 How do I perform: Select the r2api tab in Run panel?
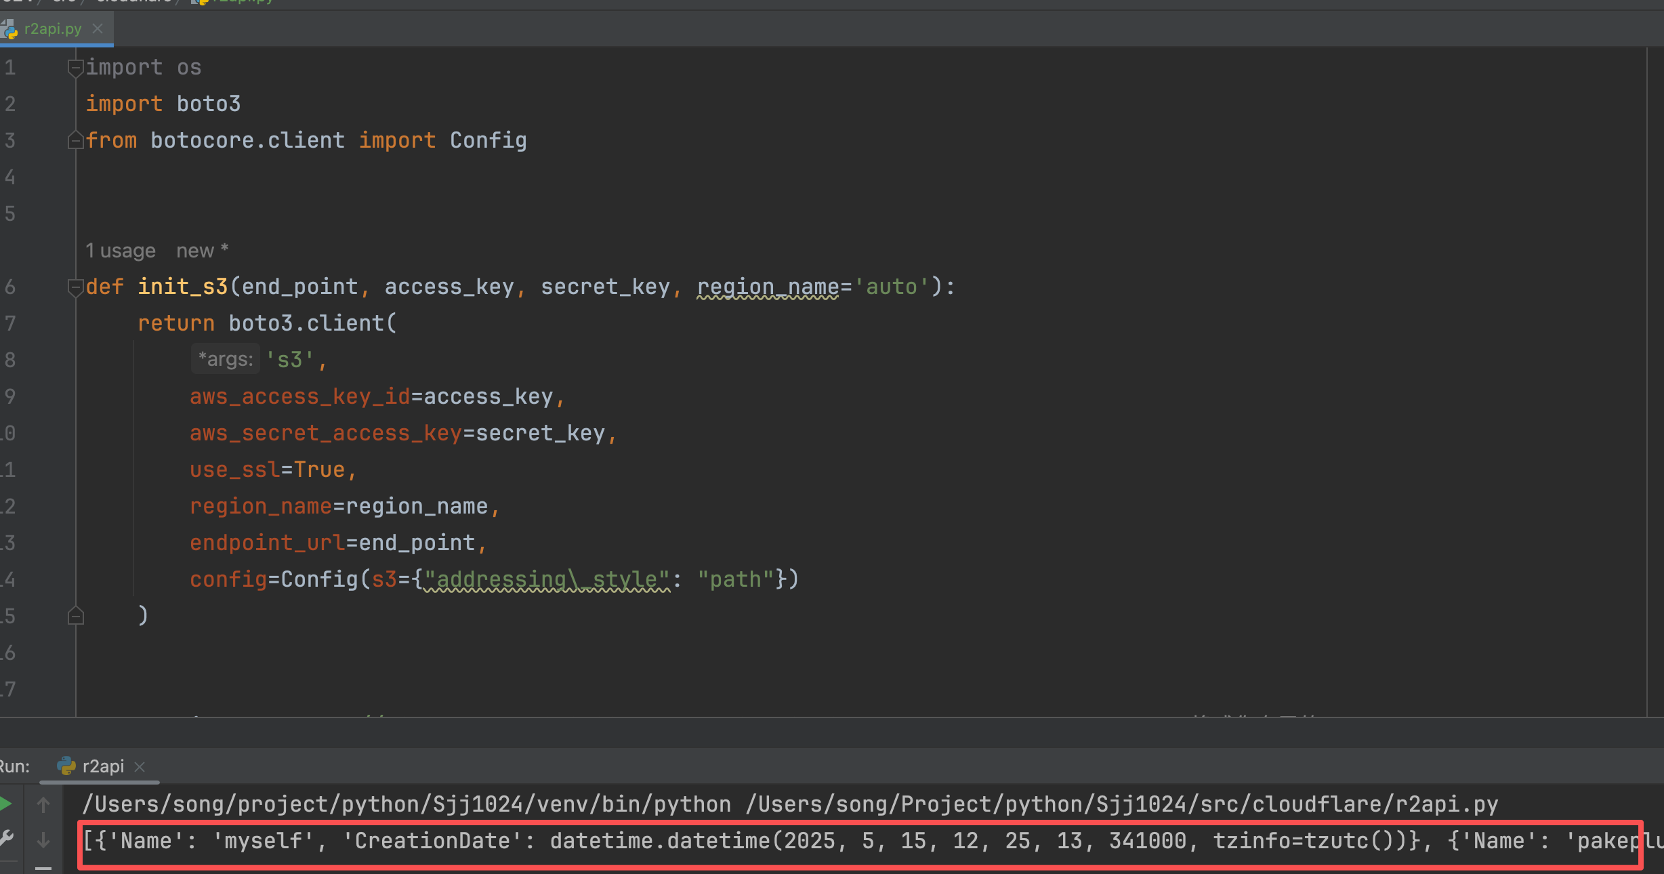click(x=103, y=766)
